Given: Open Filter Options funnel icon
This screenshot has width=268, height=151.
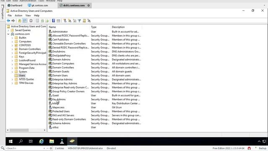Looking at the screenshot, I should [x=79, y=21].
